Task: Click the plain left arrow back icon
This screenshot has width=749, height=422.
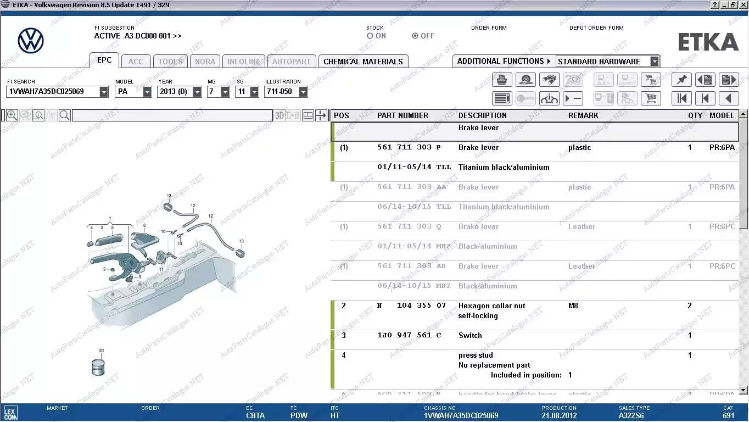Action: pyautogui.click(x=729, y=98)
